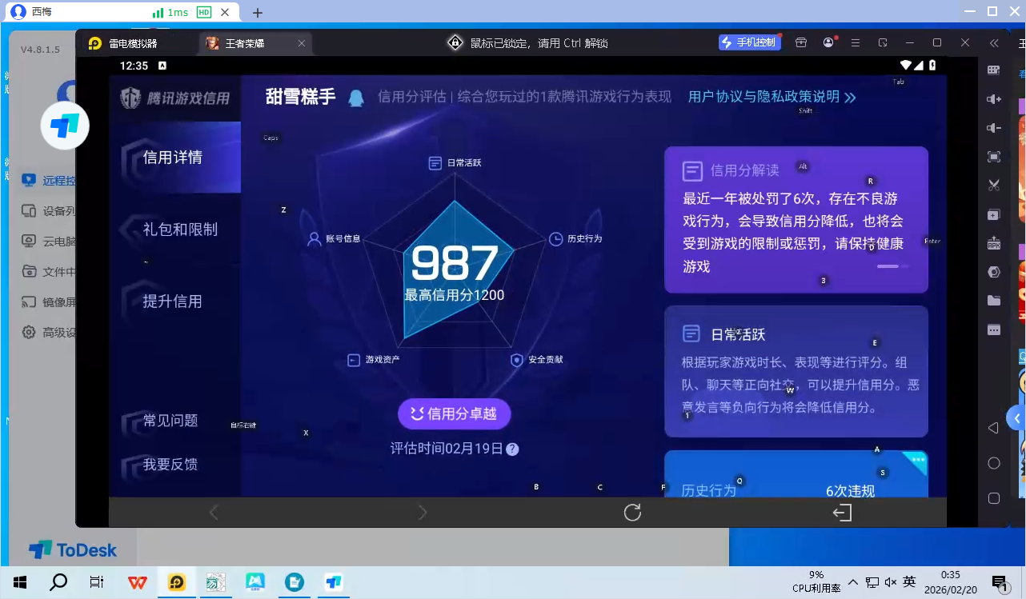Select the scissors screenshot icon
This screenshot has width=1026, height=599.
click(x=994, y=184)
